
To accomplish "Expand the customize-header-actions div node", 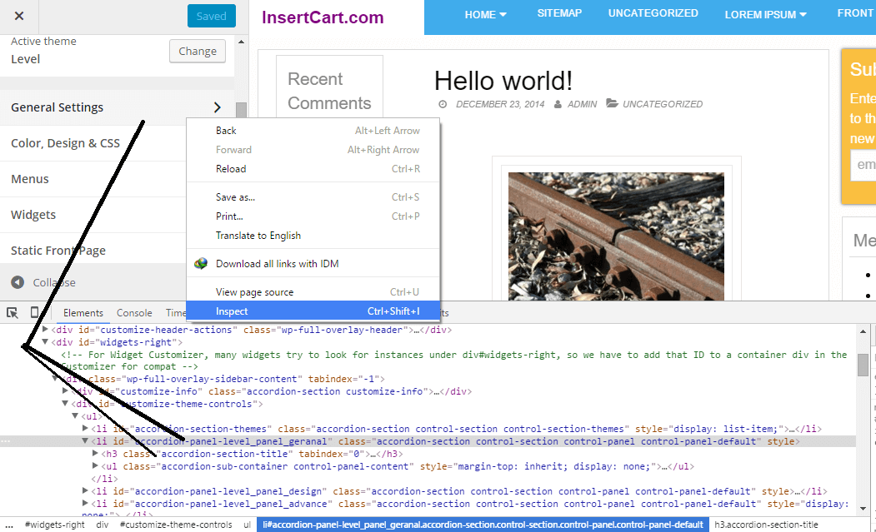I will (x=46, y=330).
